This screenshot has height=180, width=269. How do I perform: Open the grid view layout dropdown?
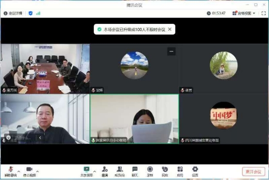pos(244,13)
